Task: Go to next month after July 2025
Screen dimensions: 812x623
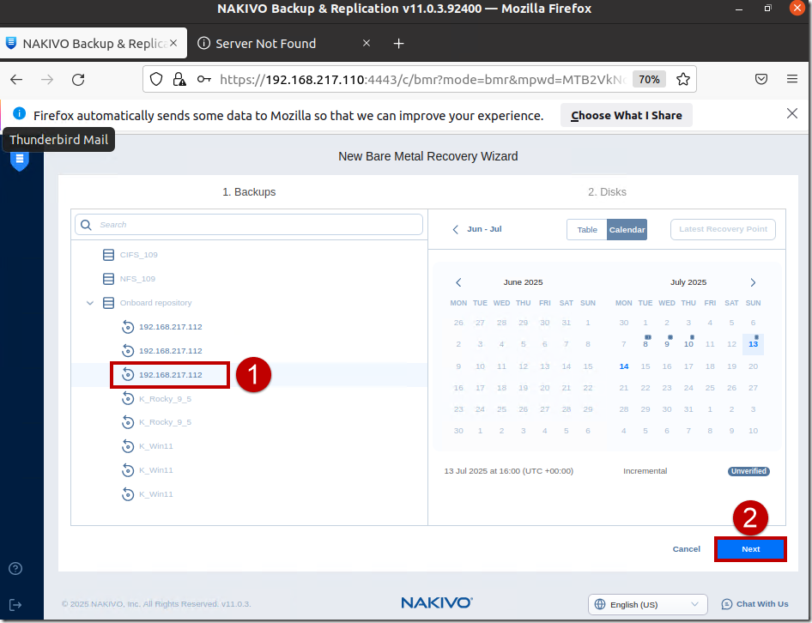Action: 753,282
